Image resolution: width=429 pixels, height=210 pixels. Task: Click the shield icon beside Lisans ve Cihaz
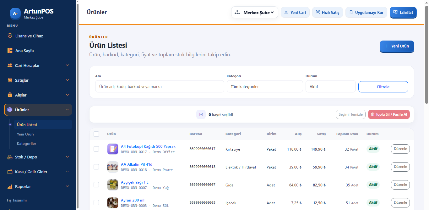tap(10, 36)
